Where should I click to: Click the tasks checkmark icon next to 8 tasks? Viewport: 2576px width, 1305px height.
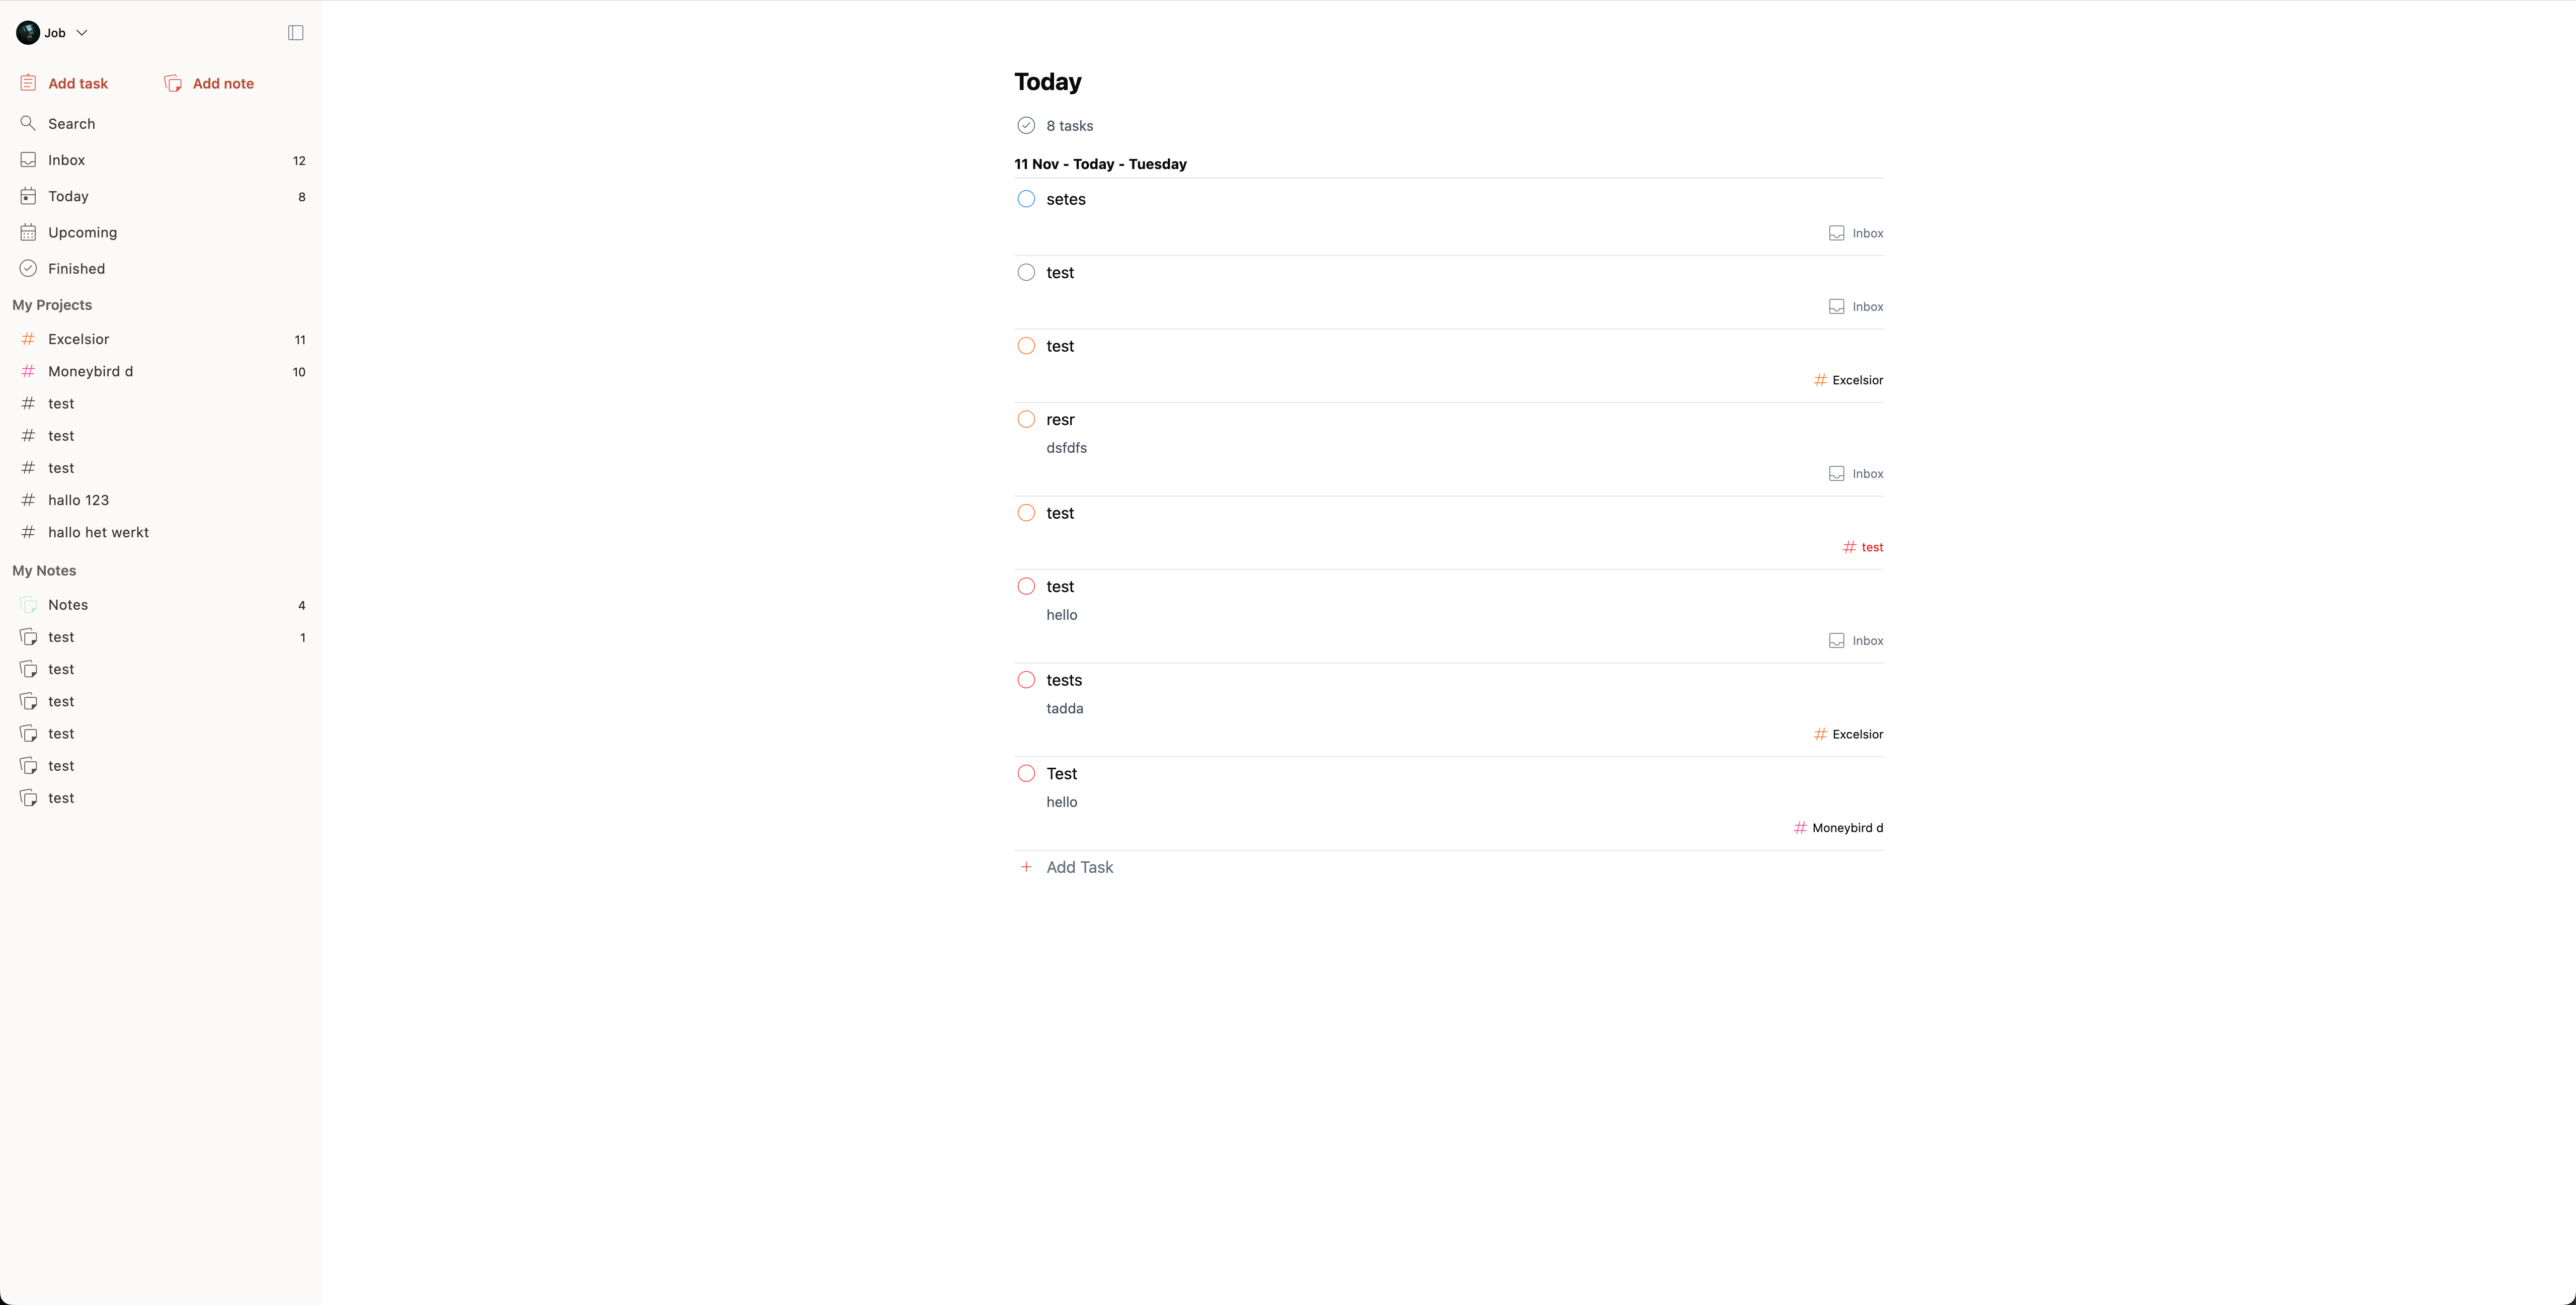(x=1026, y=125)
